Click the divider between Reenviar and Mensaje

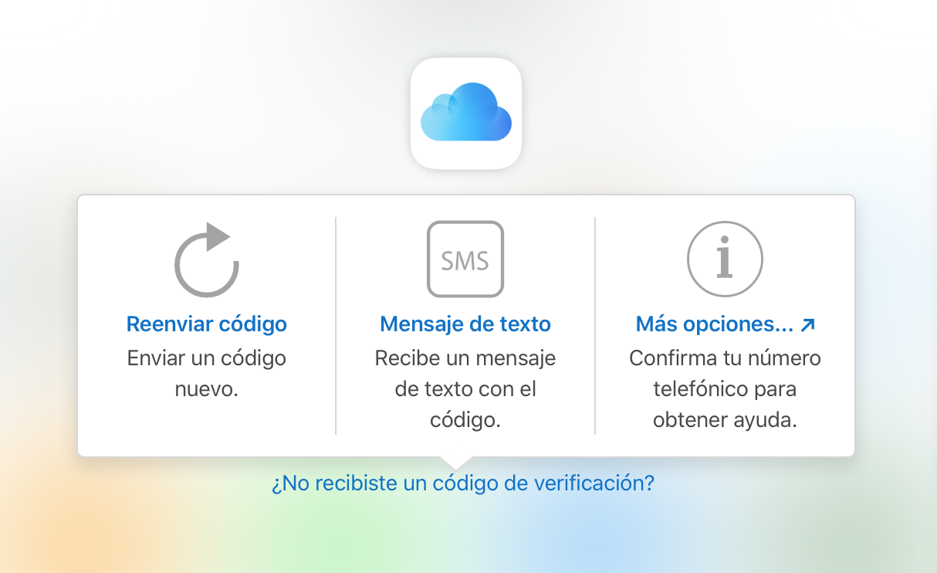pos(336,325)
